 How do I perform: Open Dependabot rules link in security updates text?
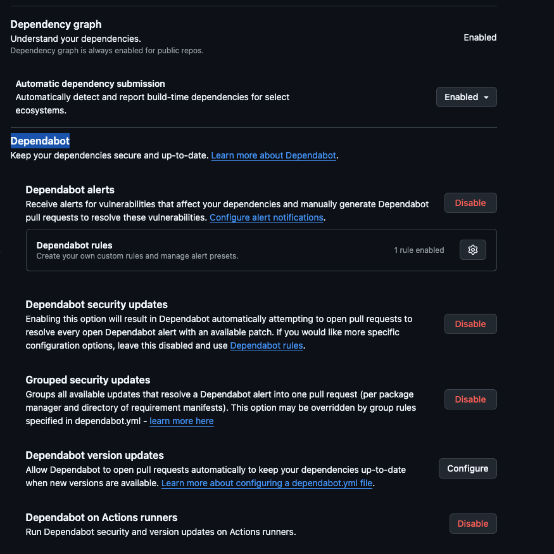[x=267, y=345]
